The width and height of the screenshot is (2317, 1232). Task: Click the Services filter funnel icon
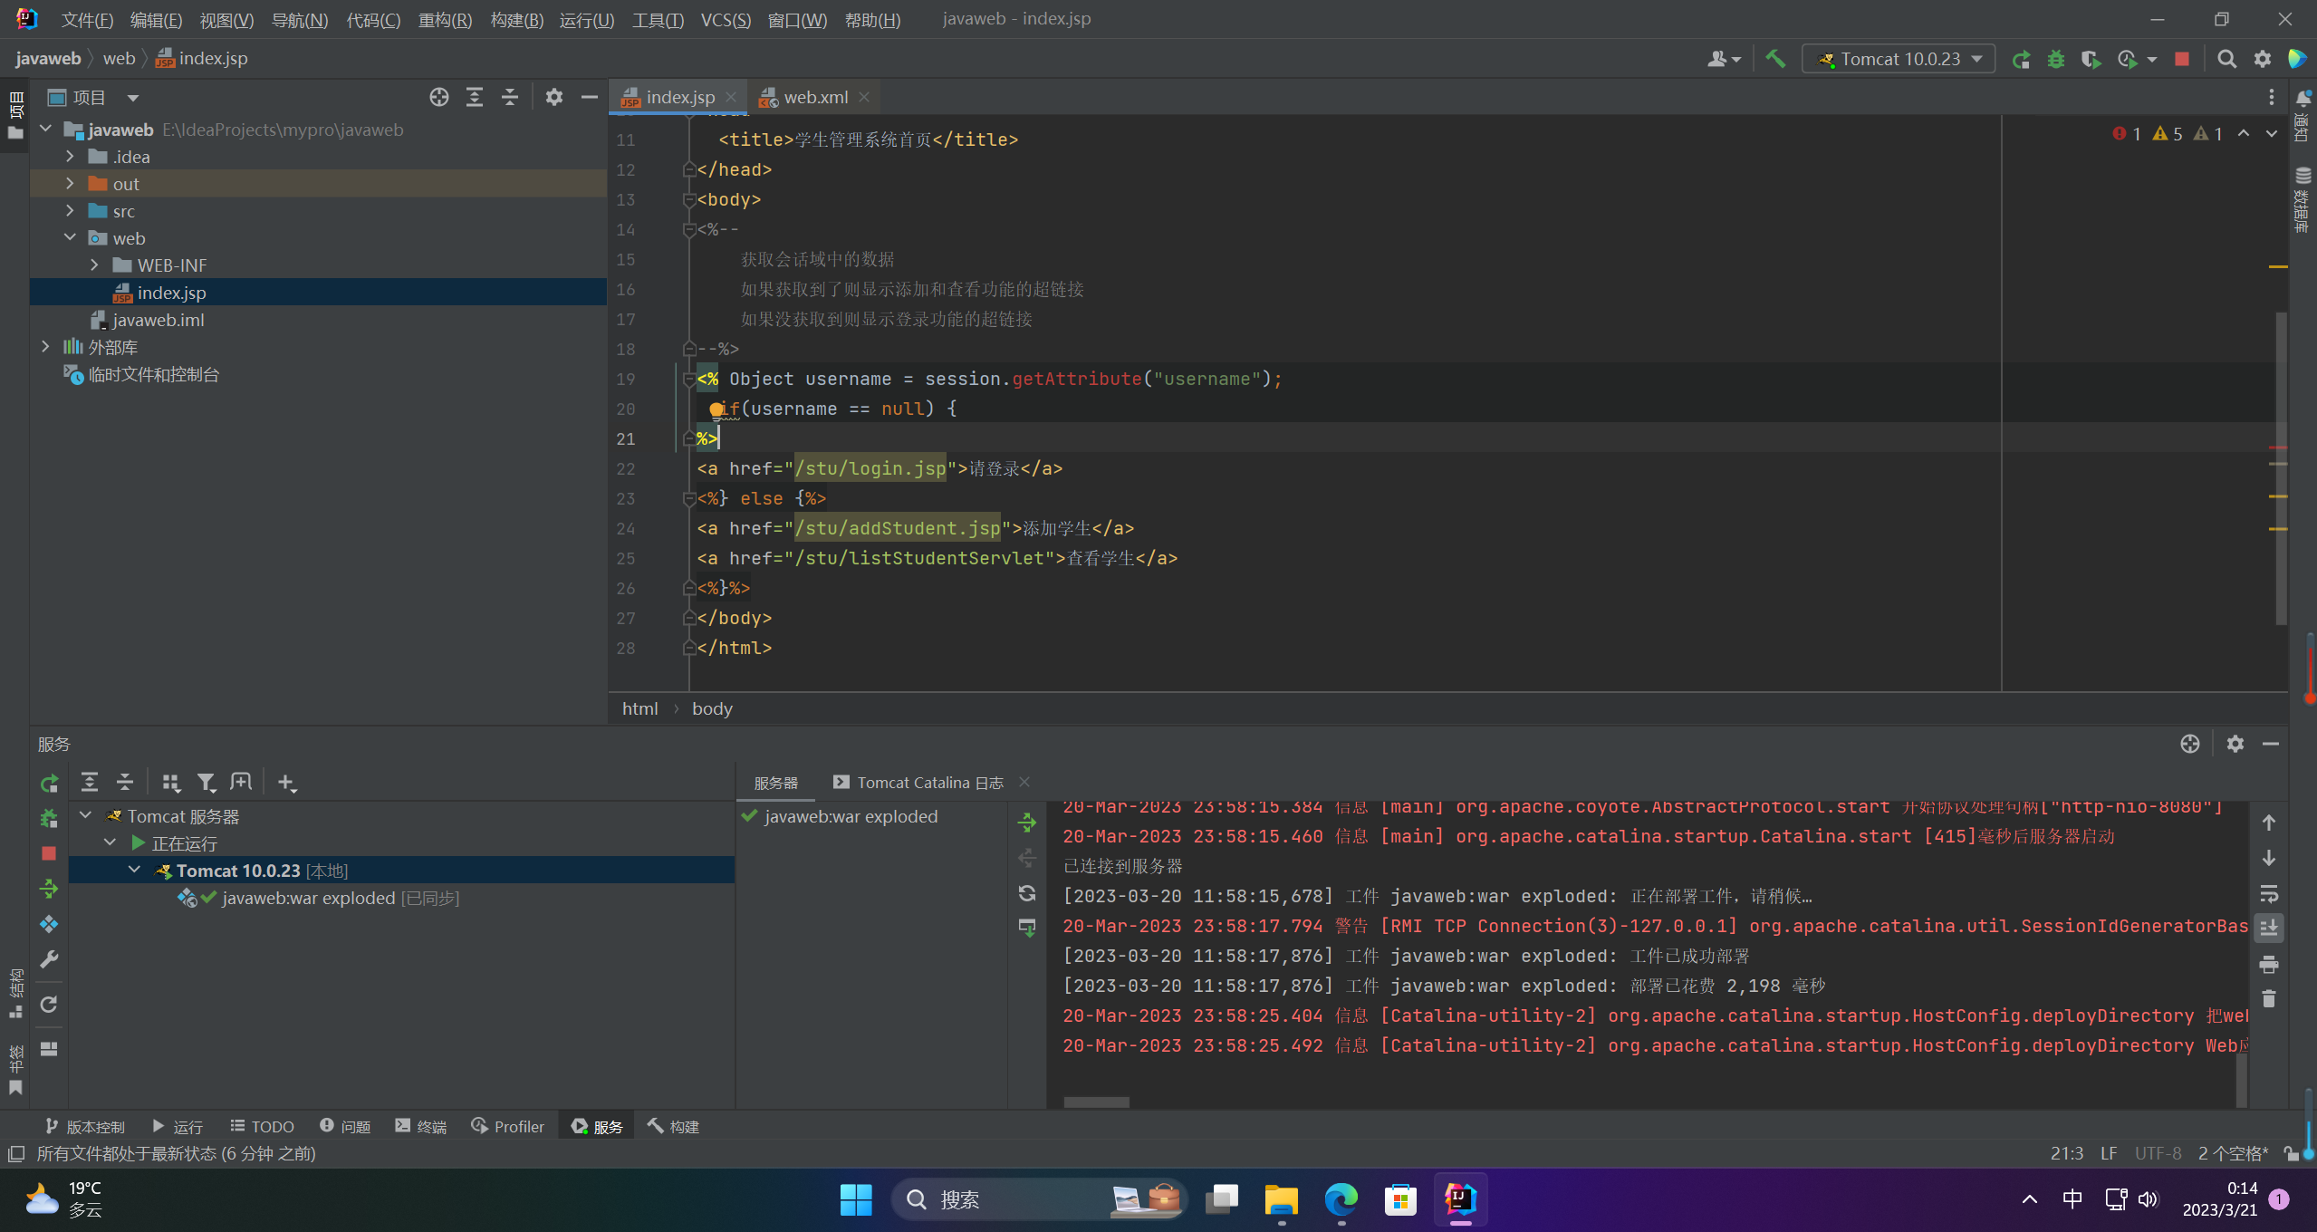point(207,782)
